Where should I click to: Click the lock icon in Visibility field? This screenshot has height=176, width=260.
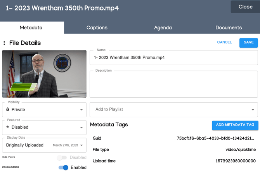(x=8, y=110)
